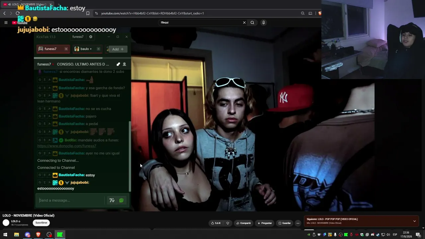The height and width of the screenshot is (239, 425).
Task: Open volume control in system tray
Action: click(x=388, y=235)
